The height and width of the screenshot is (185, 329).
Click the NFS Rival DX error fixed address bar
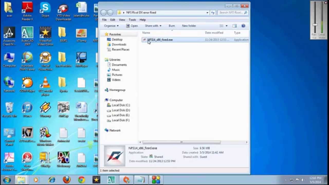pyautogui.click(x=163, y=12)
